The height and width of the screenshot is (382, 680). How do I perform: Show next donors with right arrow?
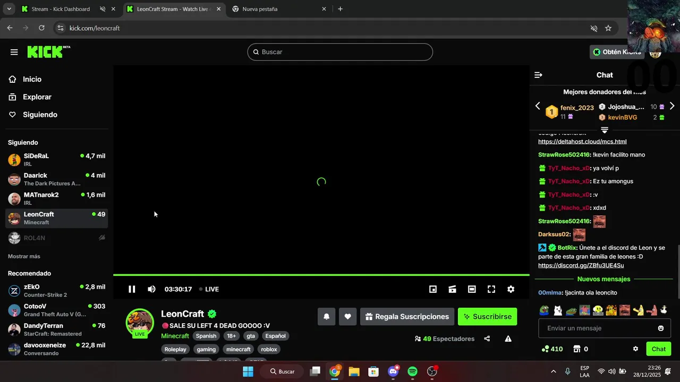pyautogui.click(x=672, y=106)
